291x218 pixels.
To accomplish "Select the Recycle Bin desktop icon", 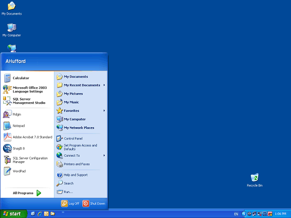I will (x=255, y=180).
